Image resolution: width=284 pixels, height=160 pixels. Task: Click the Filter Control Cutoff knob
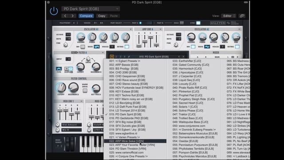(x=61, y=88)
